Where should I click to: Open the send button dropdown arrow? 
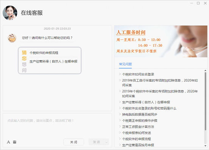click(x=106, y=142)
